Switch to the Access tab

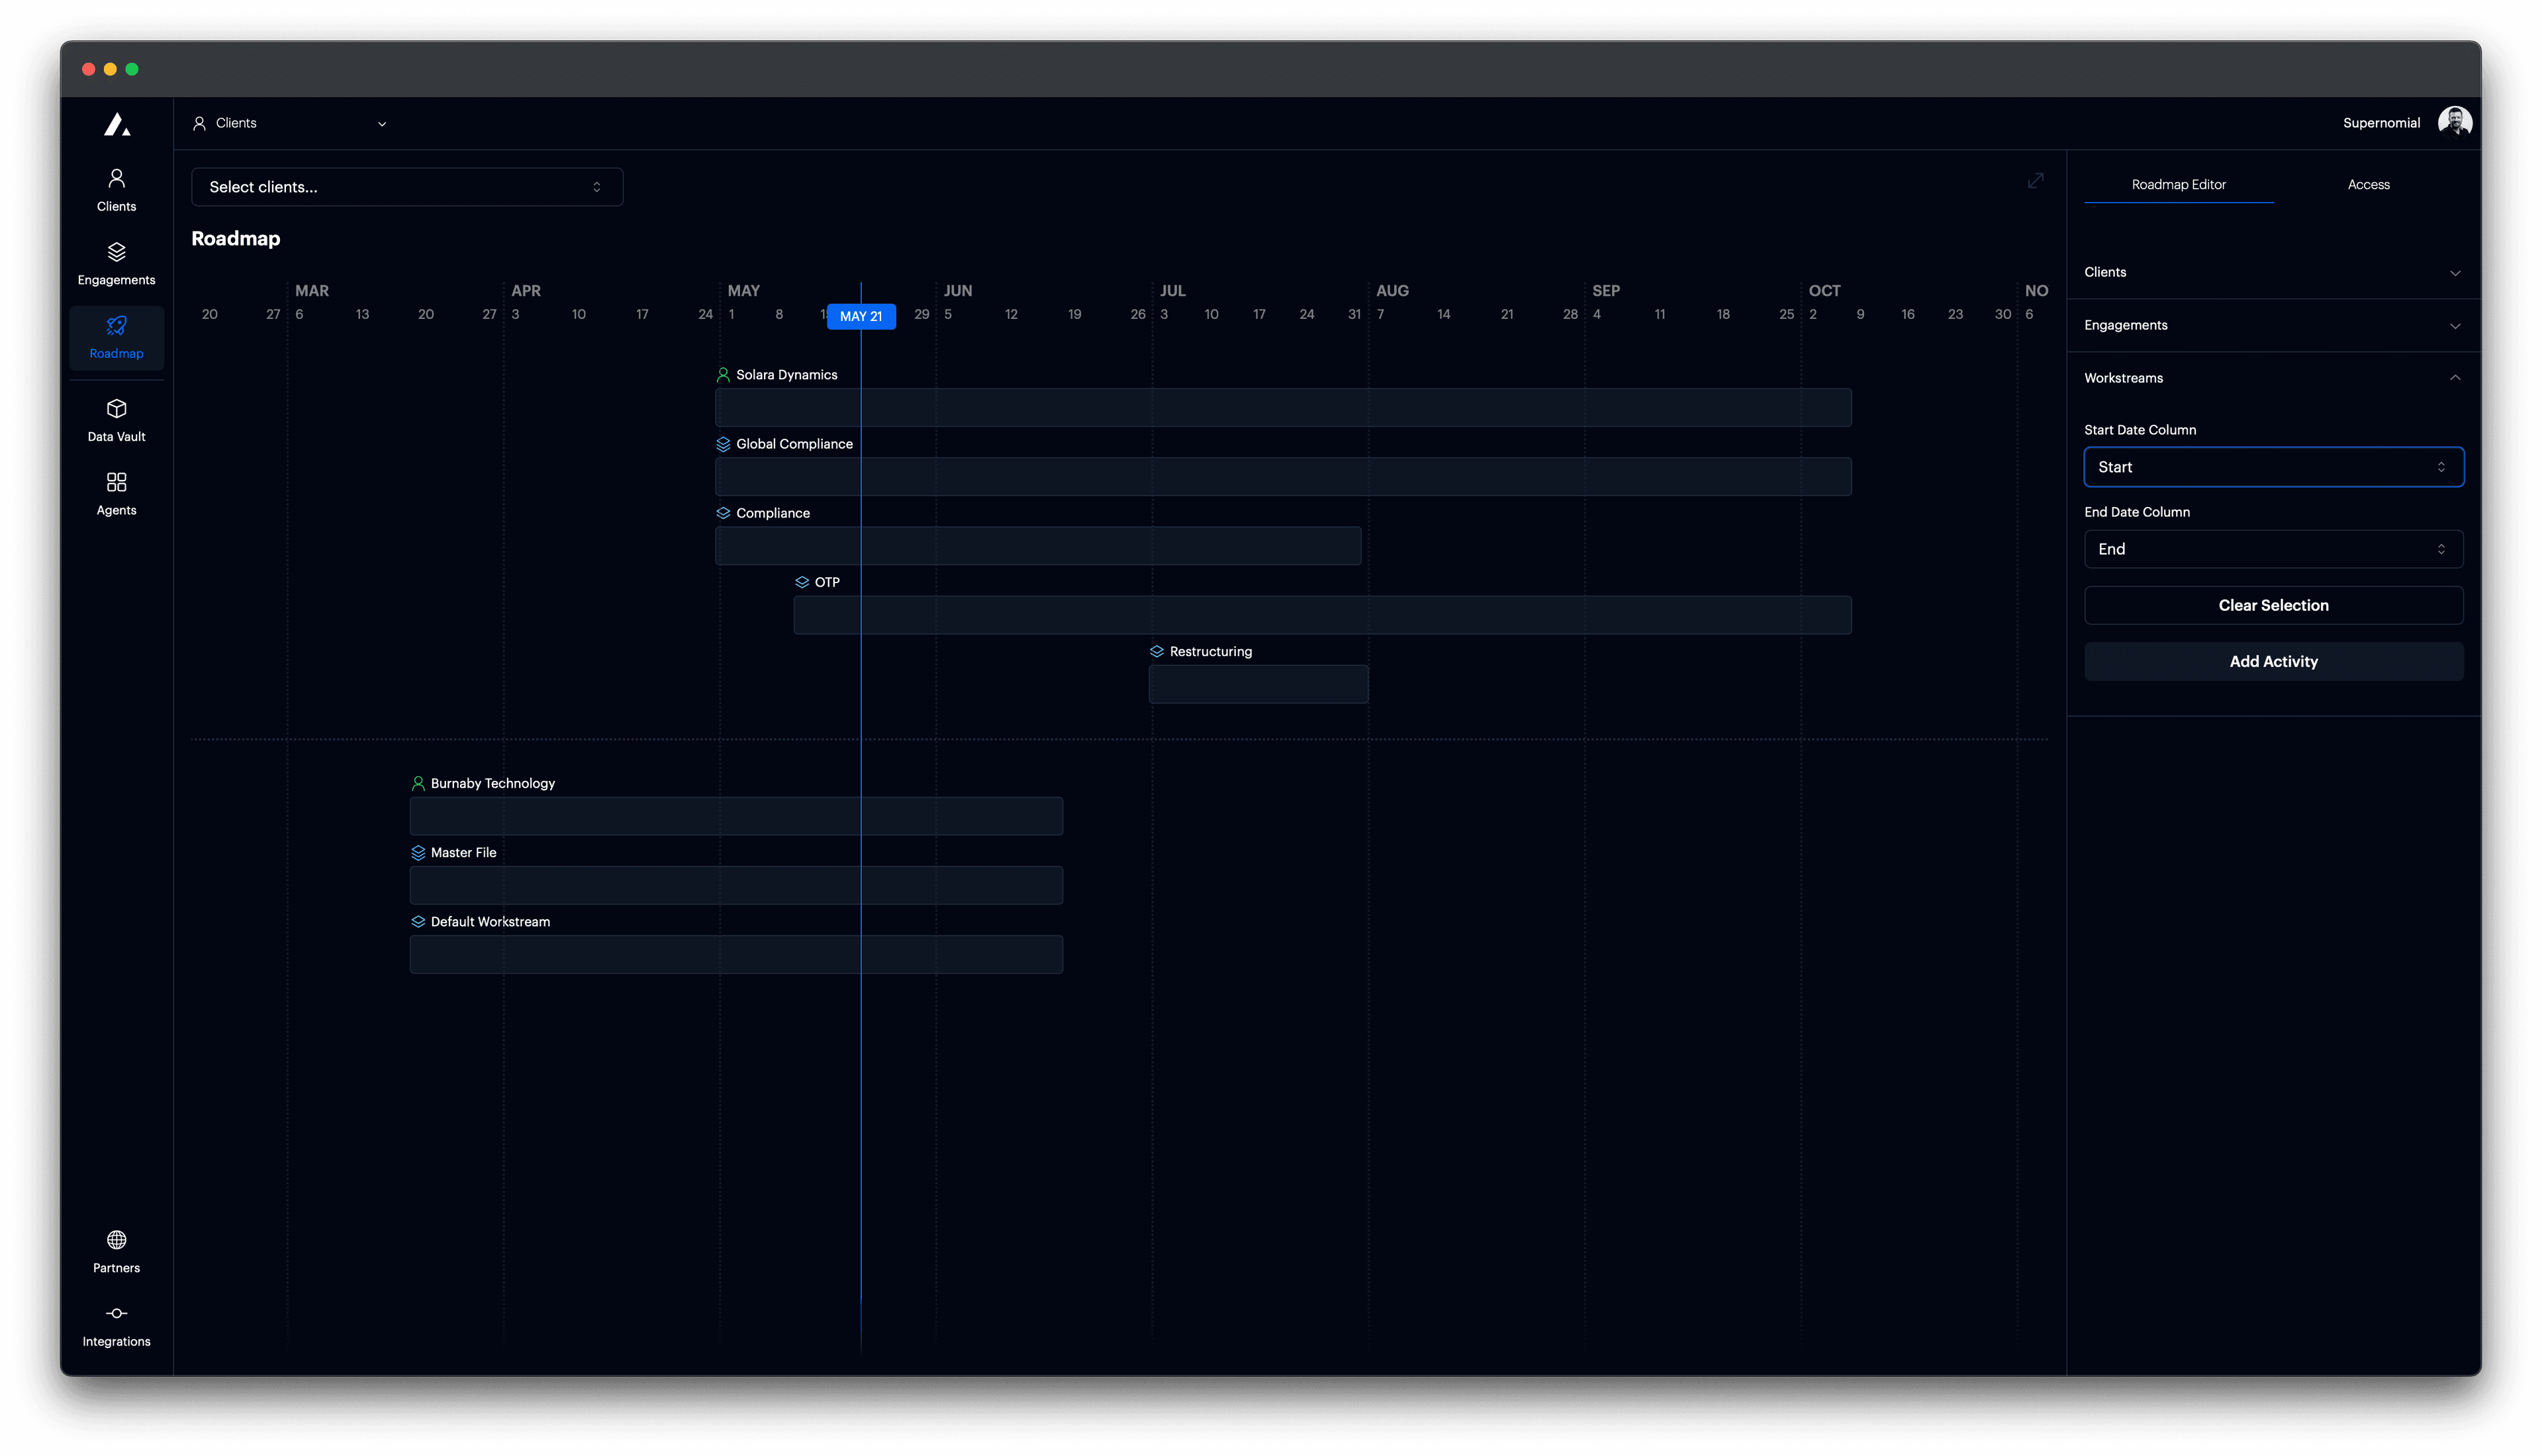2368,184
